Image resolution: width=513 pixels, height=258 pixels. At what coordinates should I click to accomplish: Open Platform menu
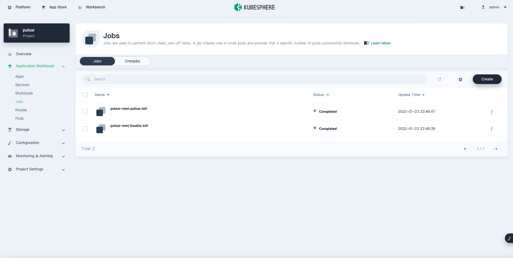click(x=23, y=7)
